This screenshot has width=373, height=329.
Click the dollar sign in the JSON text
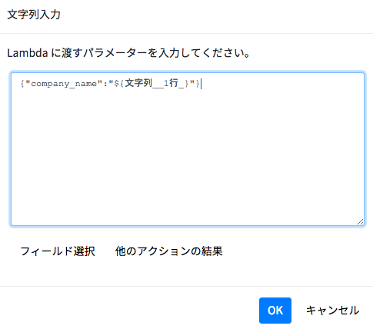click(116, 84)
